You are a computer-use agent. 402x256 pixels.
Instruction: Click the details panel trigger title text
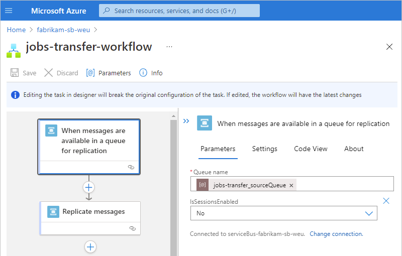(x=304, y=123)
